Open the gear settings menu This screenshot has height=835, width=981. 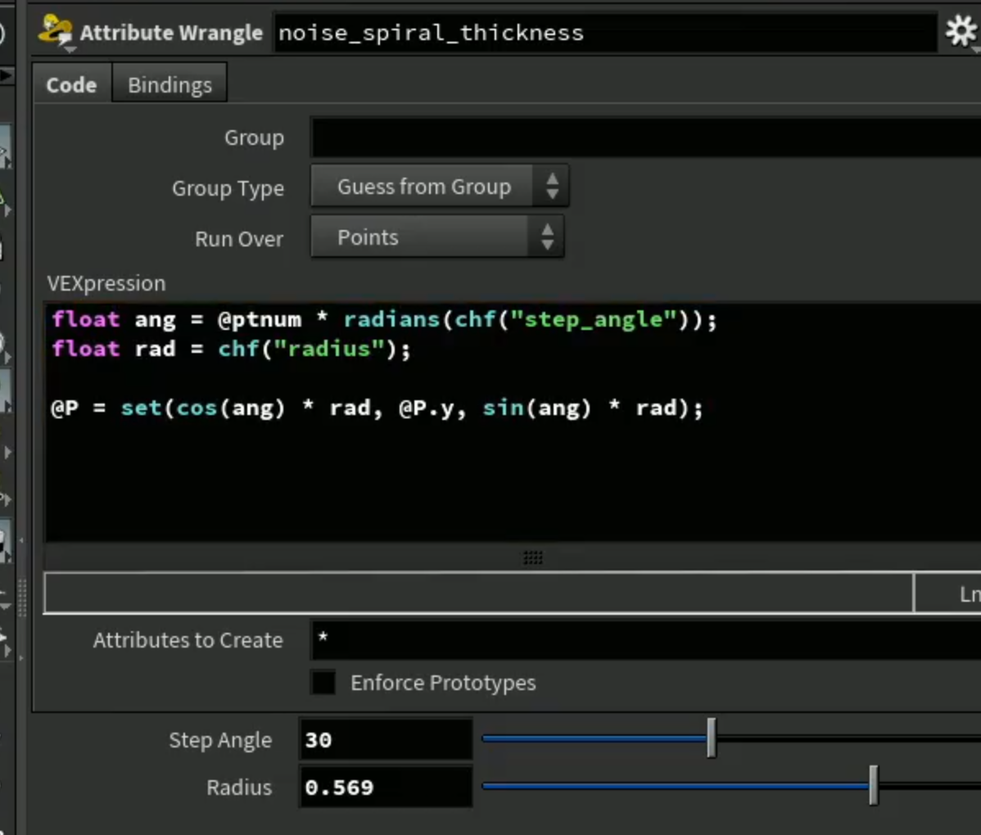(x=961, y=30)
